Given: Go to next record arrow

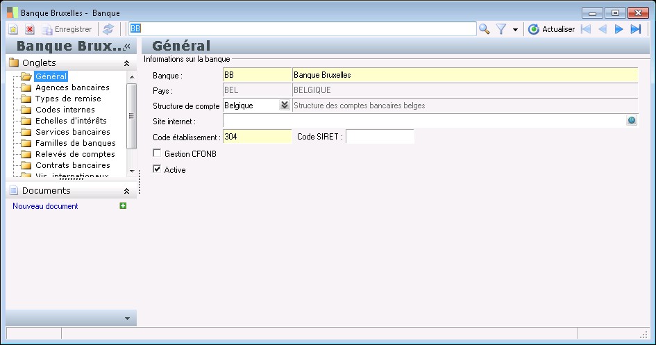Looking at the screenshot, I should click(619, 29).
